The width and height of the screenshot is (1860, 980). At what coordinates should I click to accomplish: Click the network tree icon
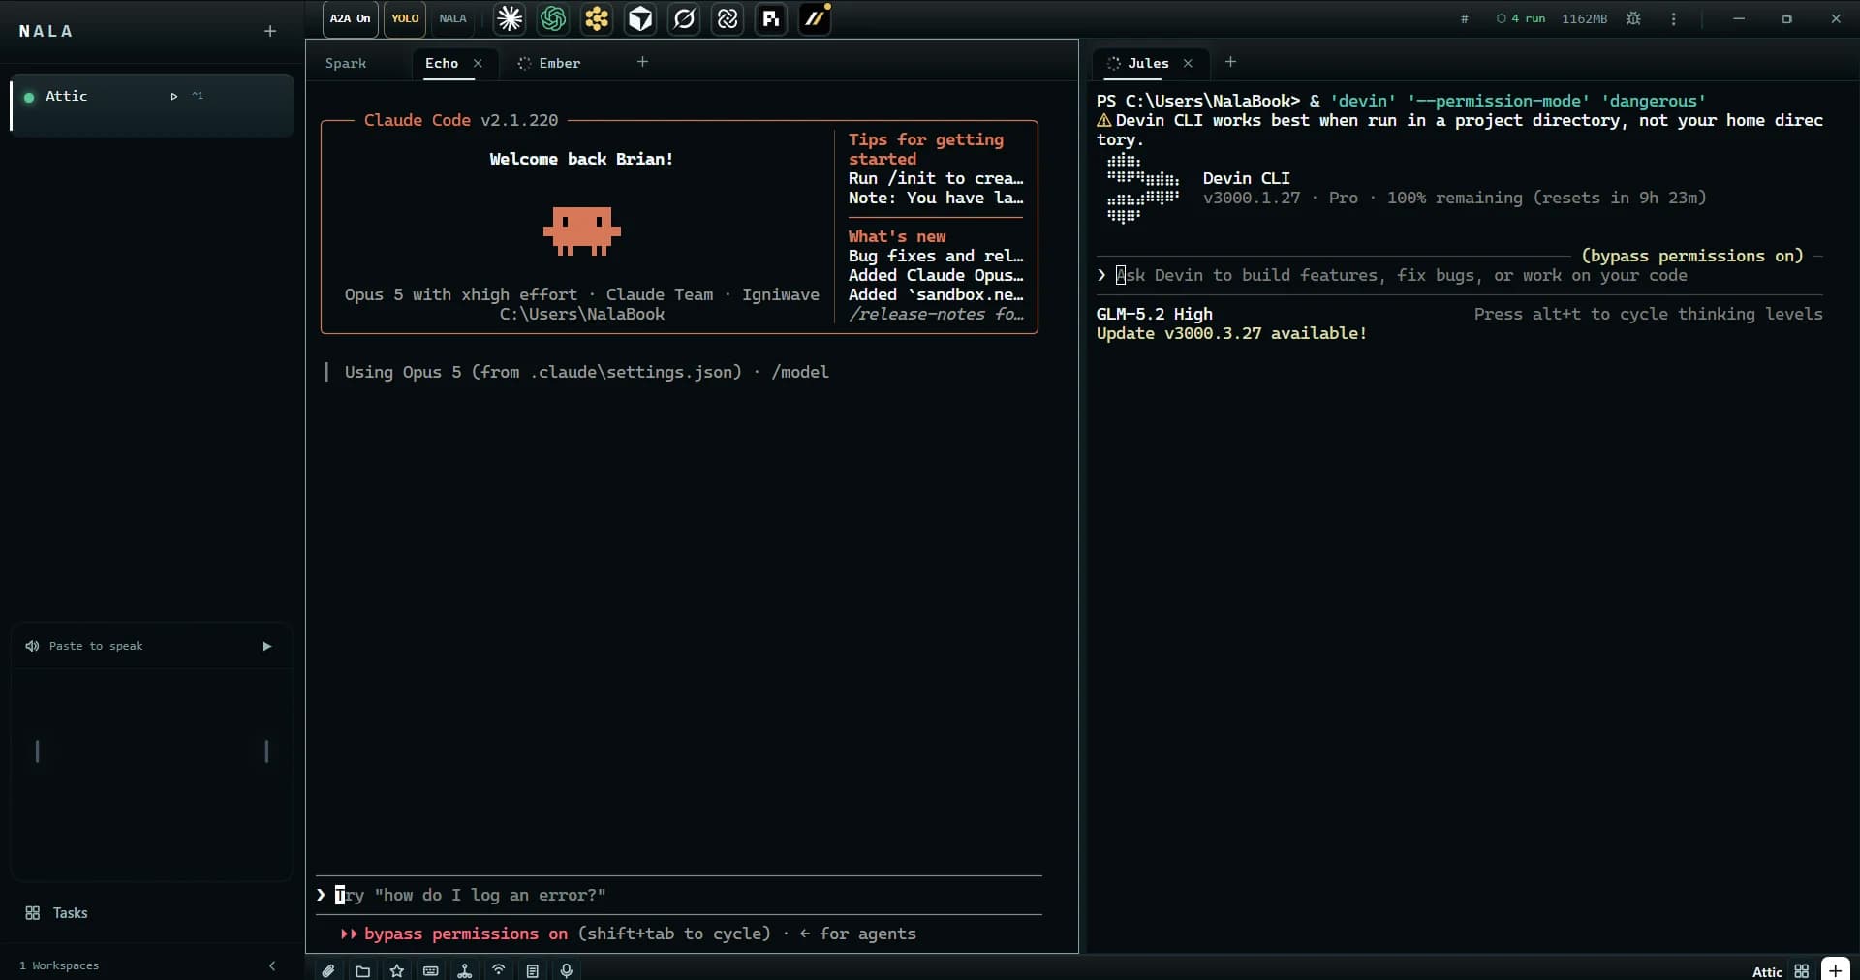coord(464,970)
